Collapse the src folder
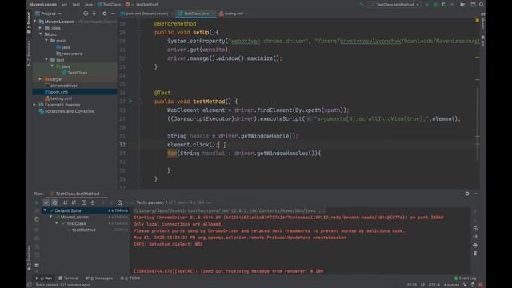512x288 pixels. click(x=41, y=34)
